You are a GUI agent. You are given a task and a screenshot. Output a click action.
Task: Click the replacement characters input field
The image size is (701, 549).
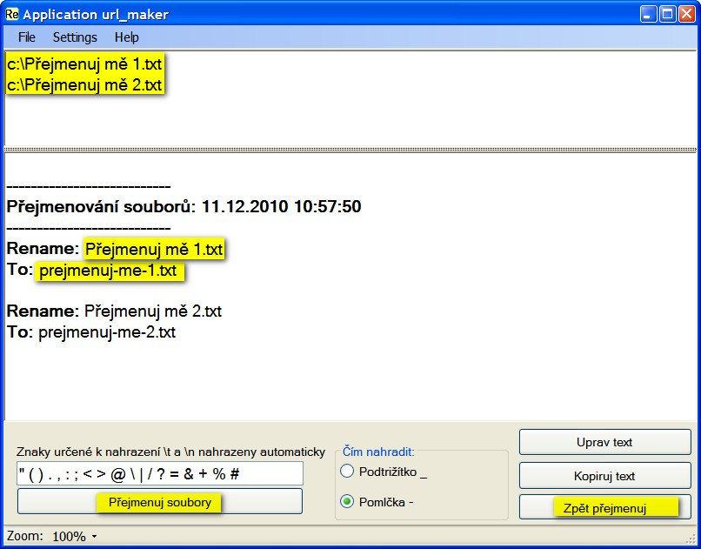pyautogui.click(x=160, y=473)
